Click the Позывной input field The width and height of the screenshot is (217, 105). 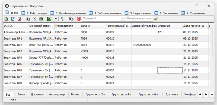(102, 19)
